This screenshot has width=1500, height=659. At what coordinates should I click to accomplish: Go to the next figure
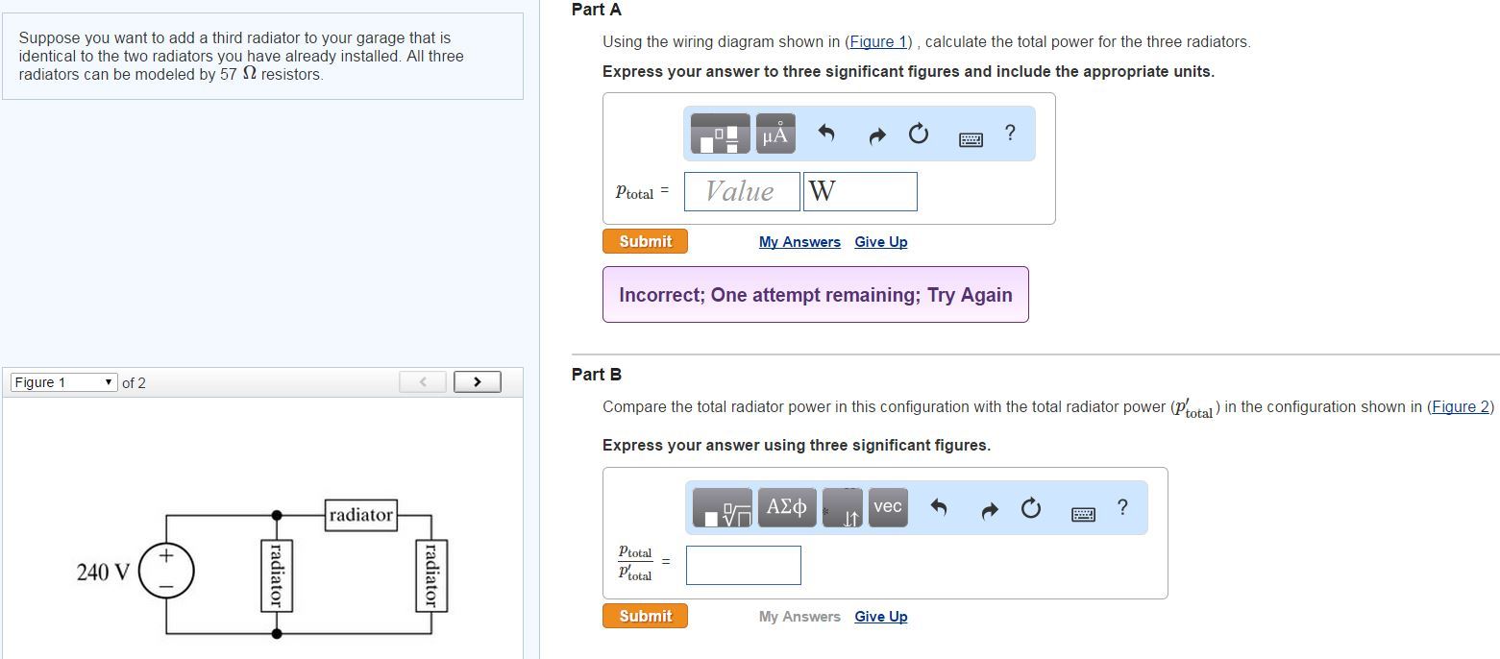click(x=477, y=382)
